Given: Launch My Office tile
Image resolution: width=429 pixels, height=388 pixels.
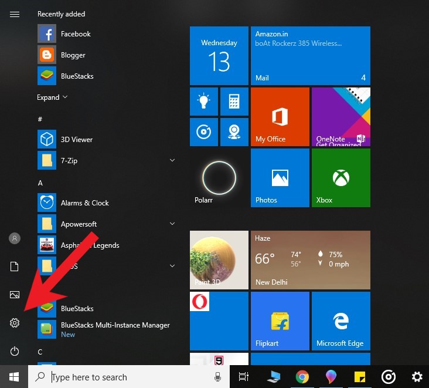Looking at the screenshot, I should click(280, 117).
